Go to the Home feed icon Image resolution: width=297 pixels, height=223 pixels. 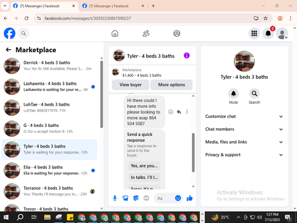tap(115, 33)
